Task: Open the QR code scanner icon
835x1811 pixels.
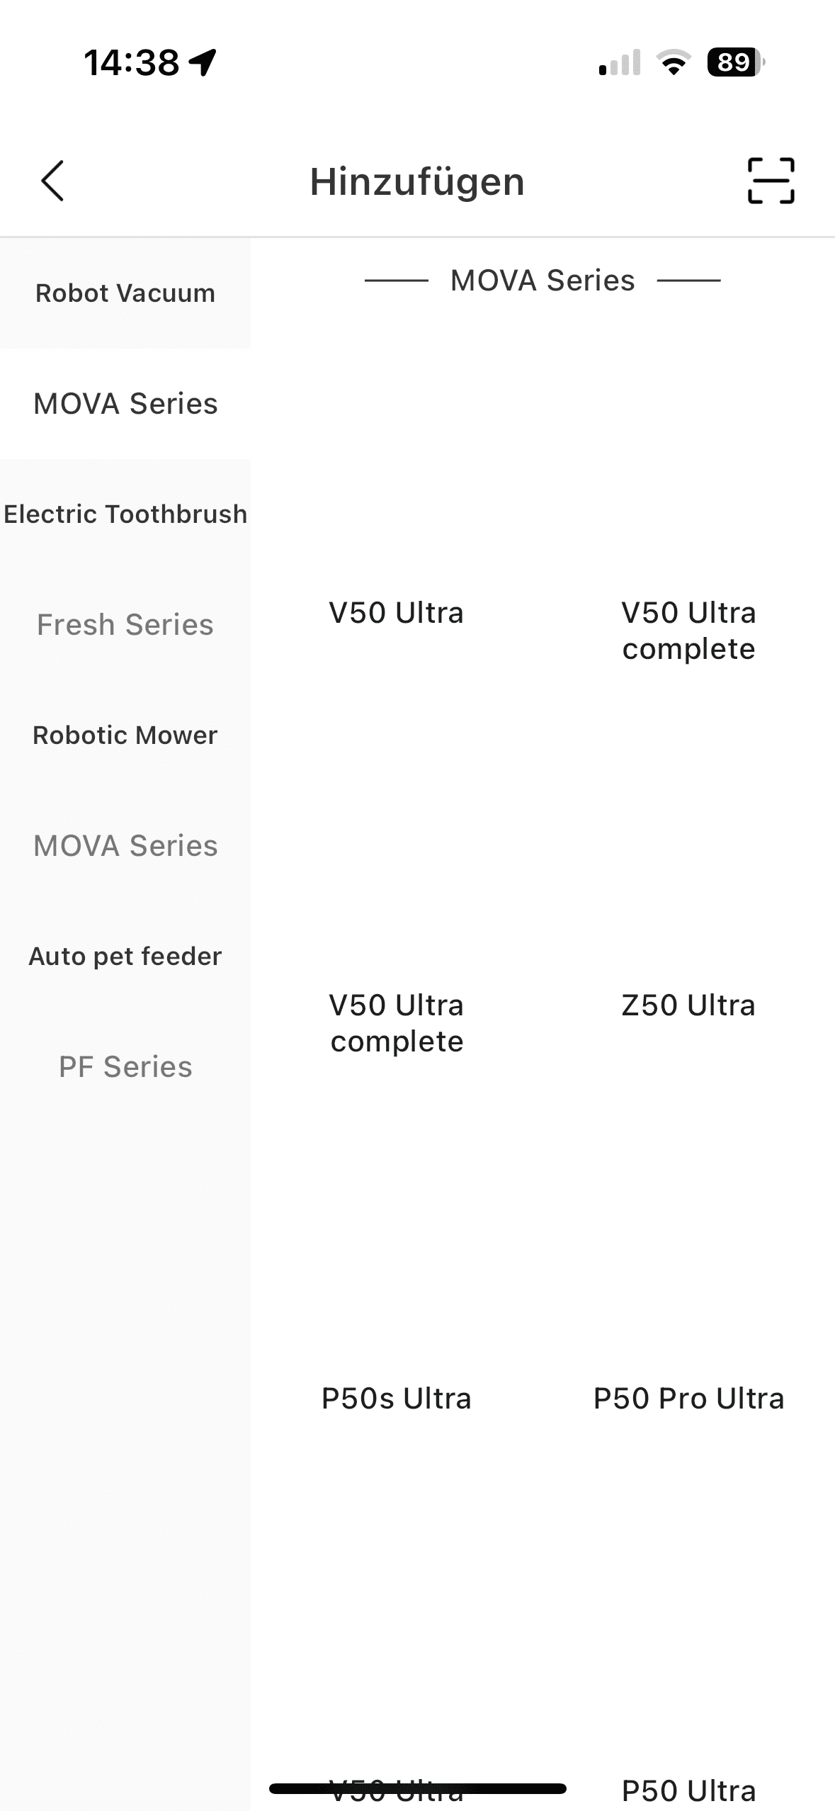Action: [771, 181]
